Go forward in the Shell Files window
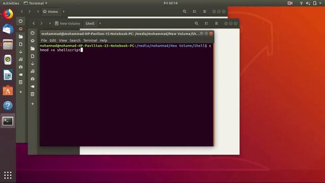 tap(42, 23)
